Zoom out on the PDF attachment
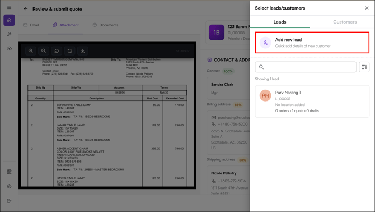Image resolution: width=375 pixels, height=212 pixels. pyautogui.click(x=44, y=51)
